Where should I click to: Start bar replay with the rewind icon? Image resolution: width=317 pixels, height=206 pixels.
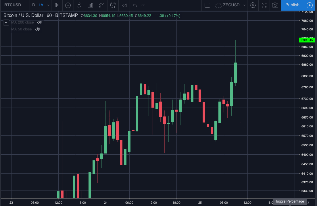tap(124, 5)
